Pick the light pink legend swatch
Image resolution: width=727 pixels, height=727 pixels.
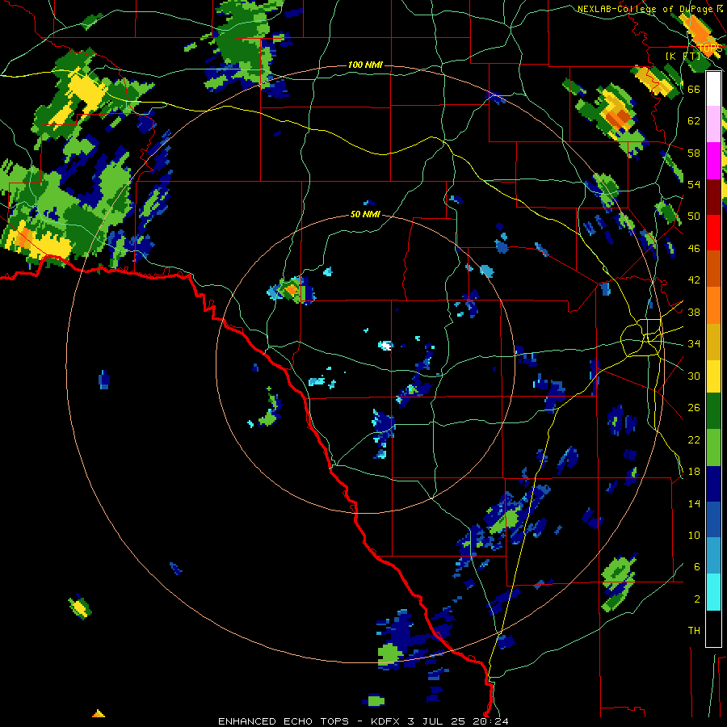[713, 124]
